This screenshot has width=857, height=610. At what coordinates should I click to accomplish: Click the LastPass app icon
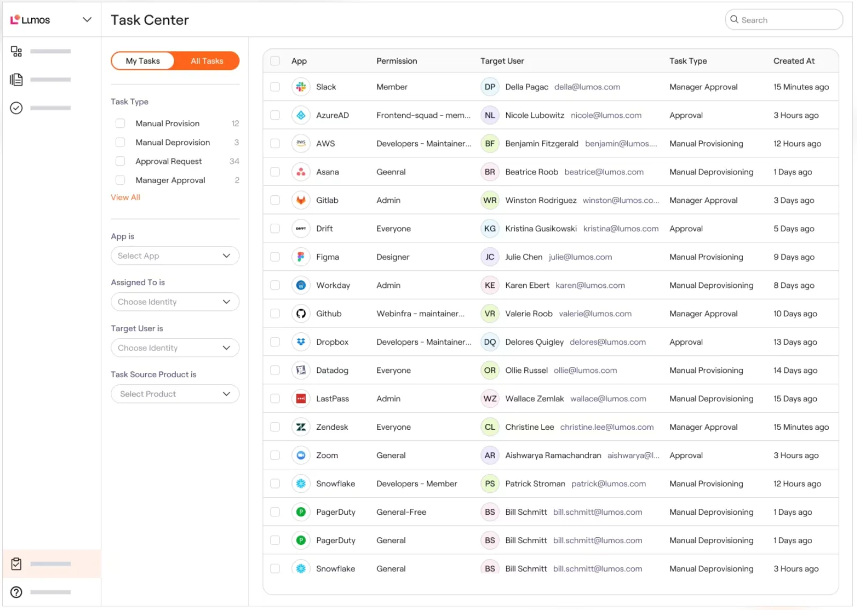(301, 399)
